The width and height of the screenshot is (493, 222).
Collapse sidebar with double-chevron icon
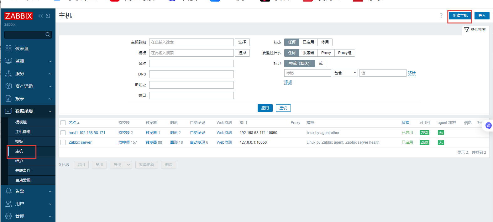pos(40,16)
